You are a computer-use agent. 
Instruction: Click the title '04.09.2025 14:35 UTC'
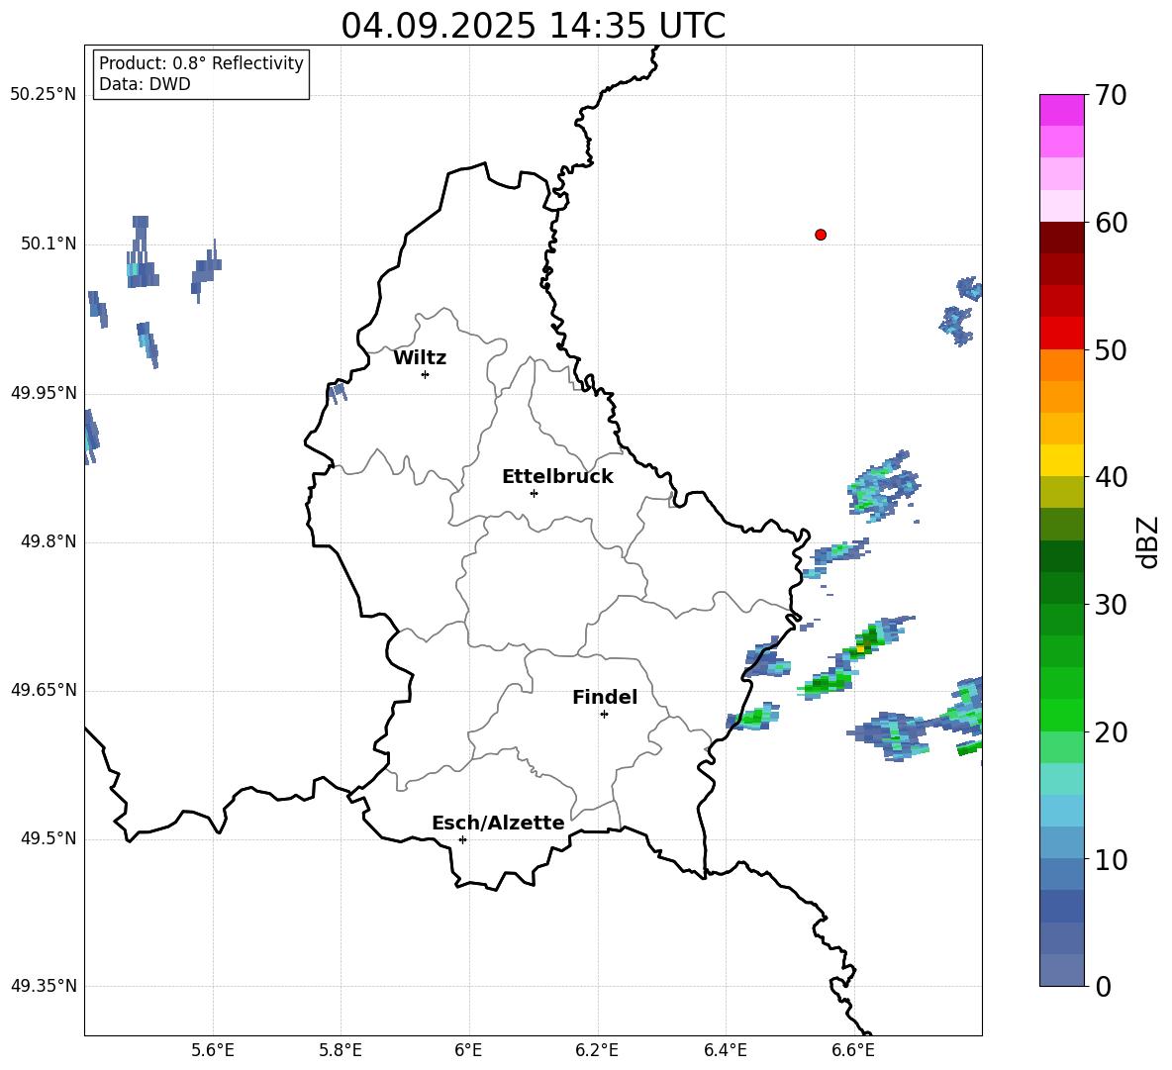533,26
